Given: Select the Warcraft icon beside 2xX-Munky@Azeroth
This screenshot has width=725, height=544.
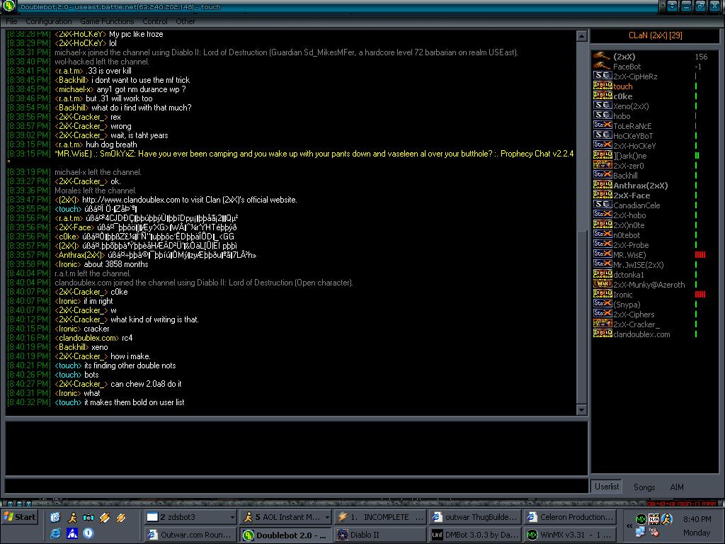Looking at the screenshot, I should point(603,284).
